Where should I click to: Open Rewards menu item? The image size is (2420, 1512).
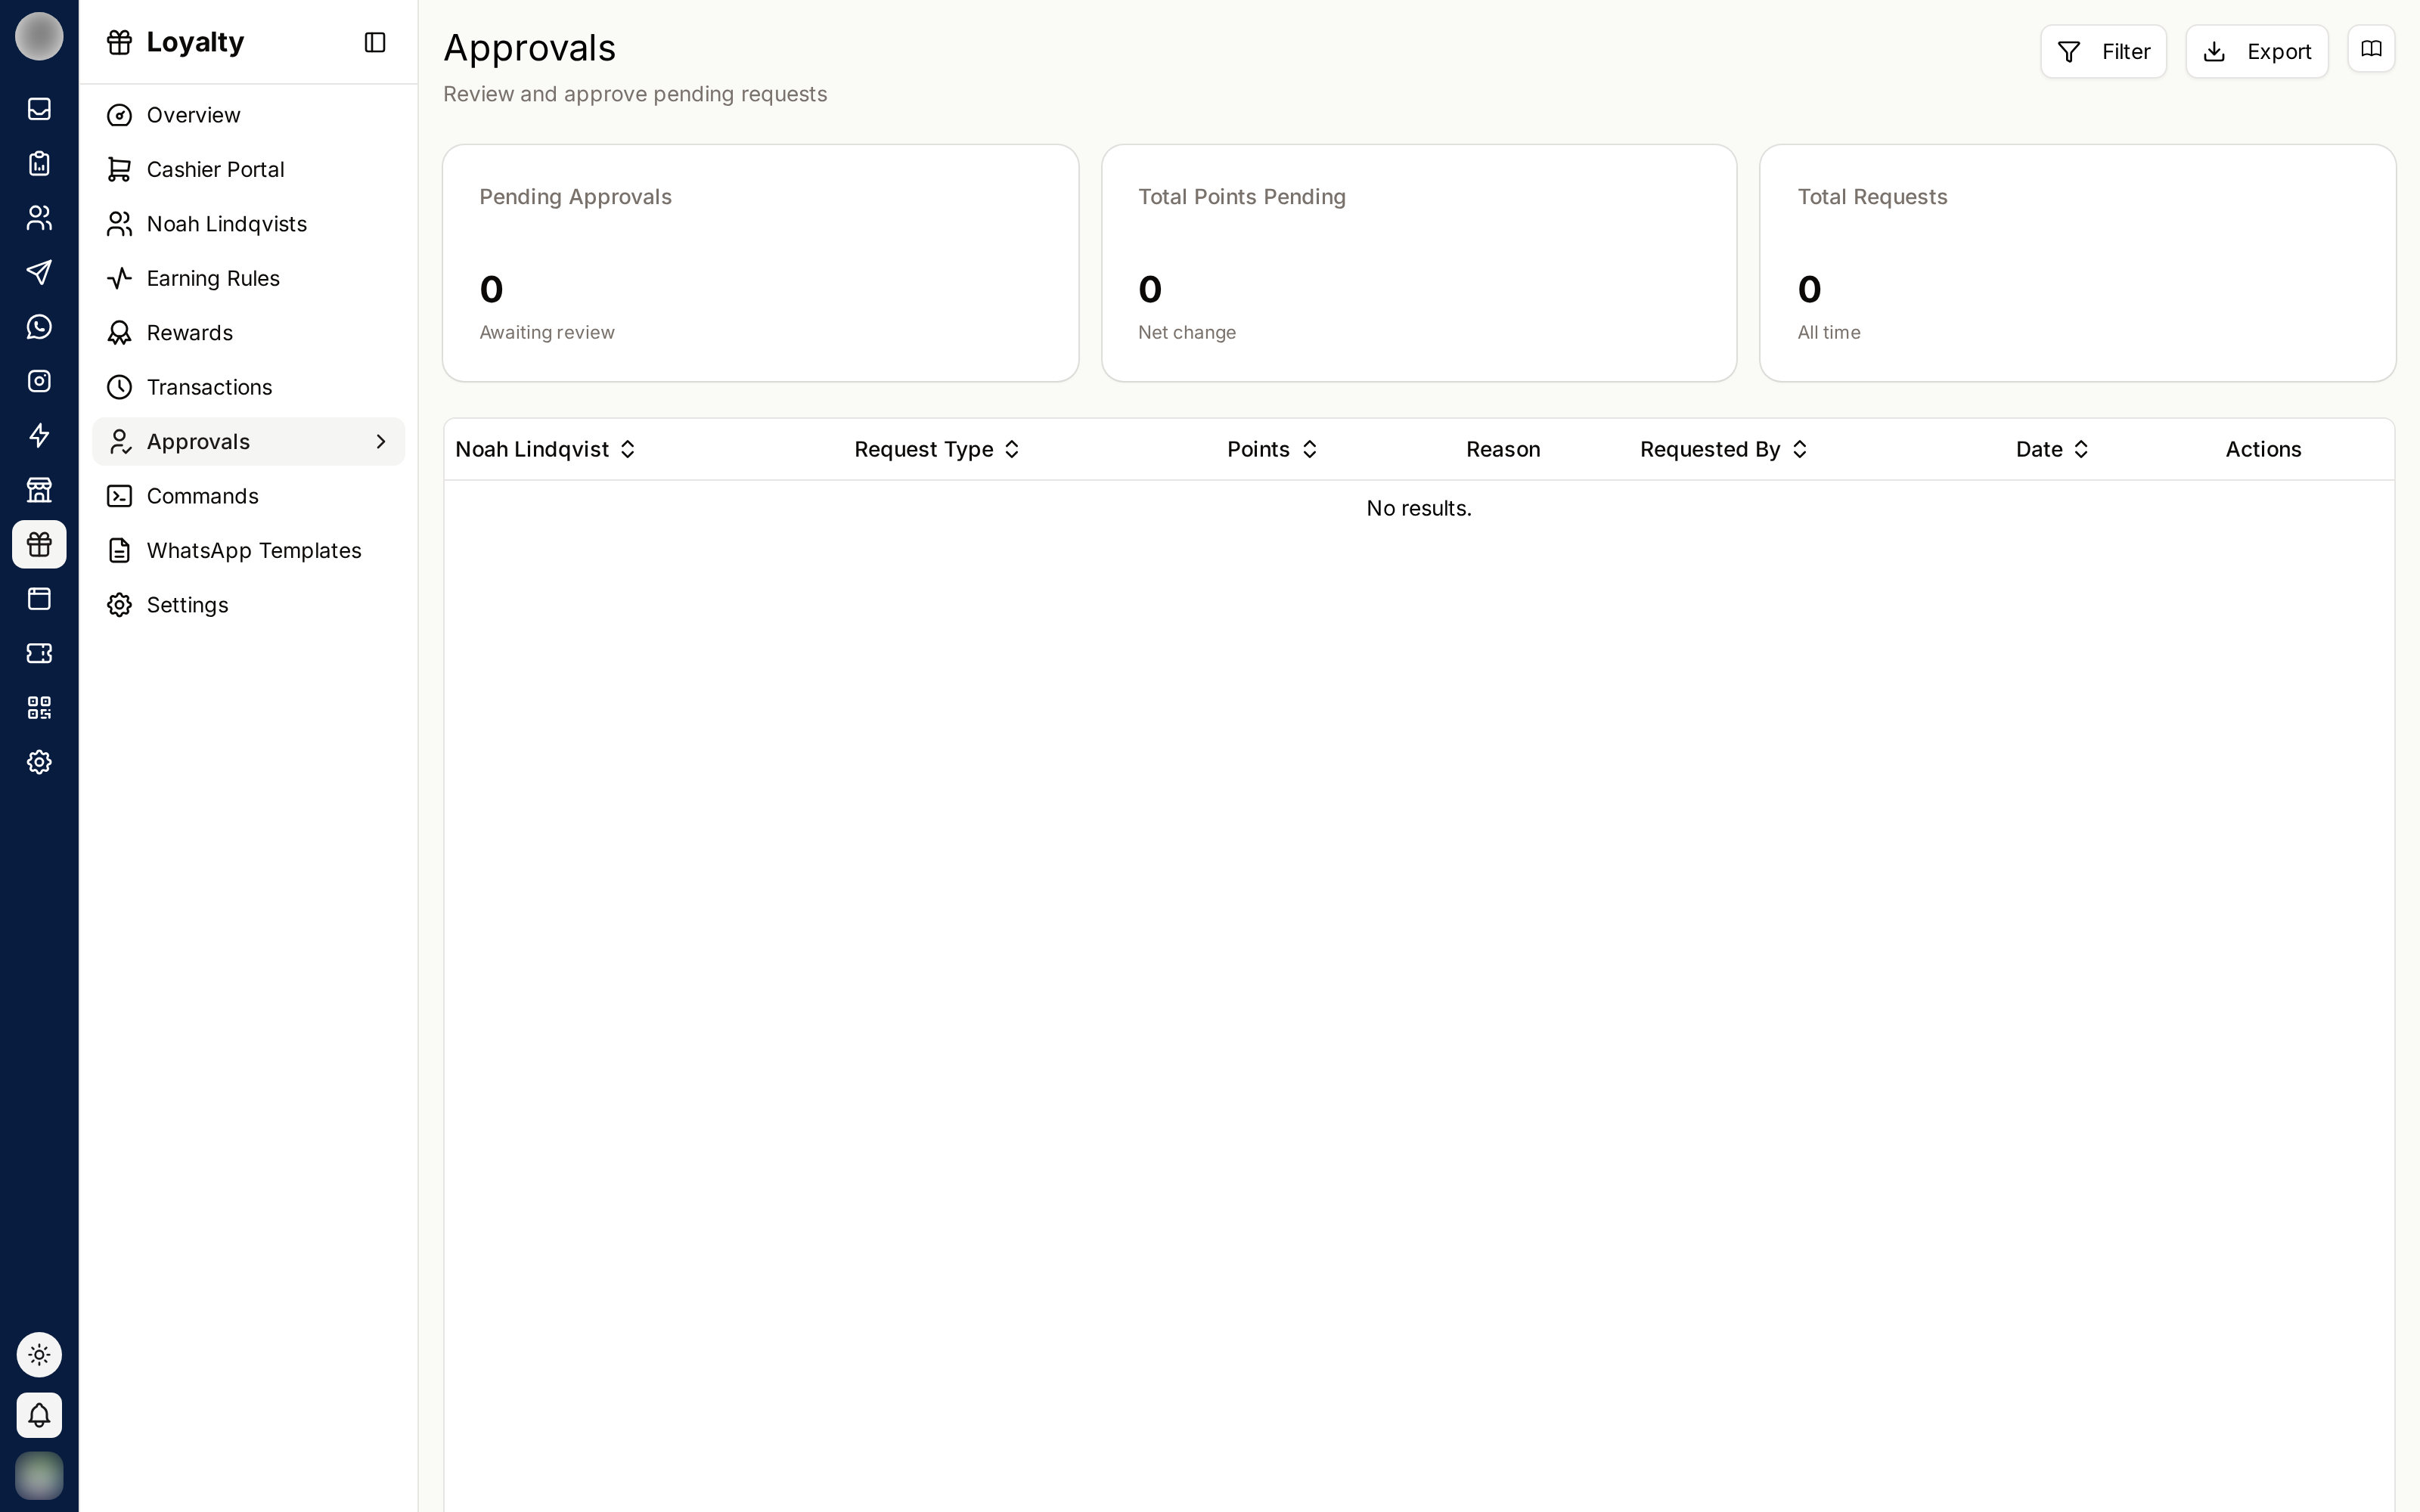point(248,333)
